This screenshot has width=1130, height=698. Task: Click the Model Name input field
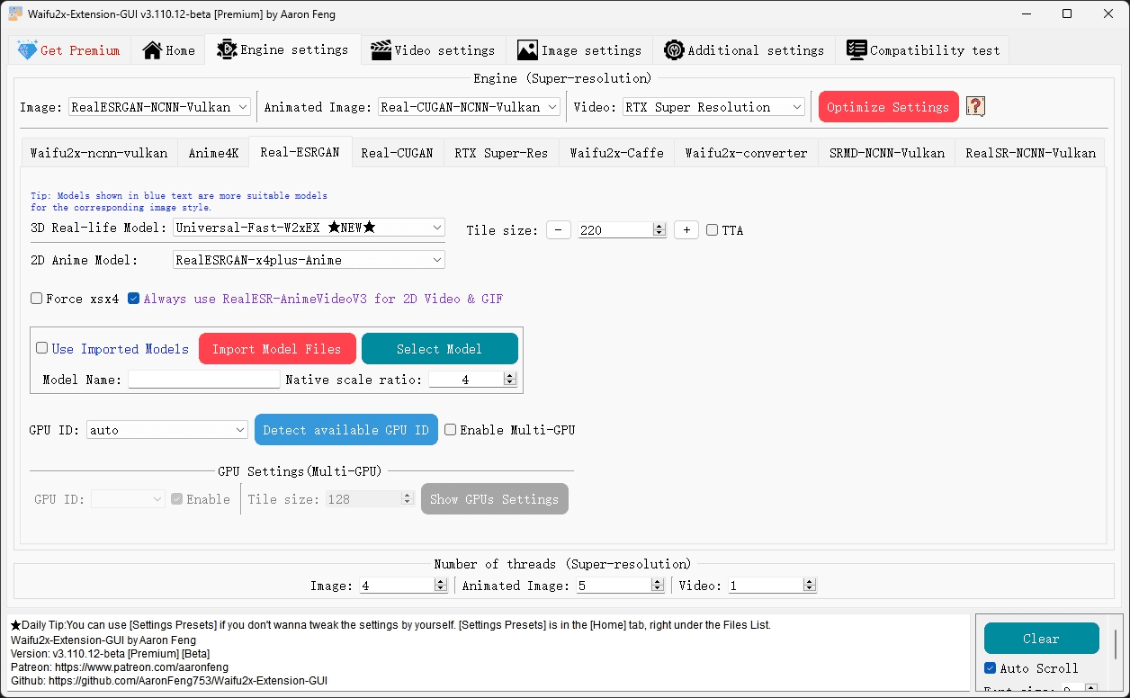[x=204, y=380]
